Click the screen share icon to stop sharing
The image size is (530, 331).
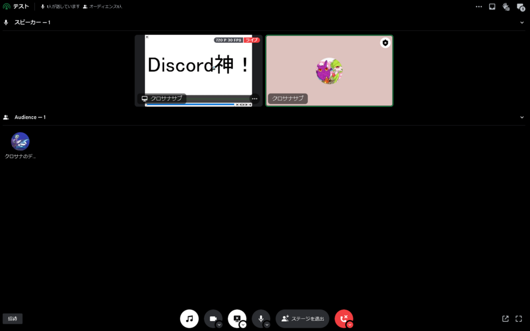click(237, 319)
